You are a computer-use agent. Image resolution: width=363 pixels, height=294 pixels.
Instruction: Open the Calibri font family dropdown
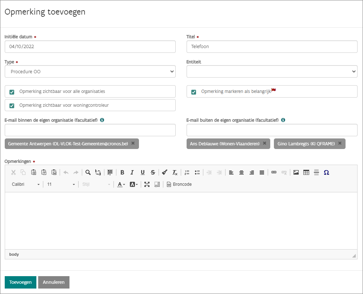[x=25, y=184]
